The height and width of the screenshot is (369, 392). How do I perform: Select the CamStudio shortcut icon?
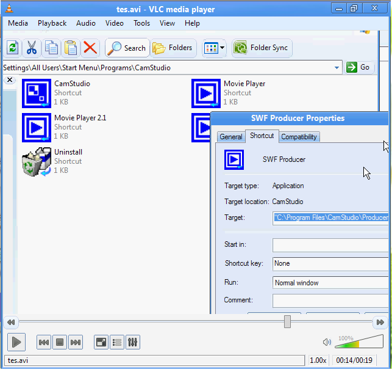(x=37, y=93)
